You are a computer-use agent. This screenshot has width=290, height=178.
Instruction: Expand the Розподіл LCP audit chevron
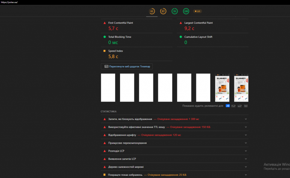[246, 151]
